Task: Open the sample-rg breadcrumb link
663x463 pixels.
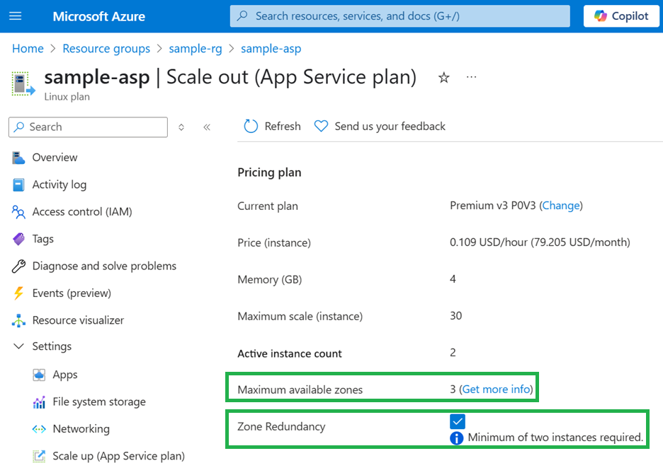Action: (195, 49)
